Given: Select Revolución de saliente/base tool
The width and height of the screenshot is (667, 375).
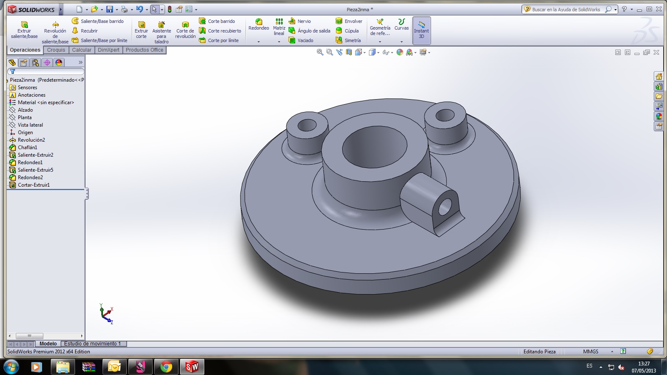Looking at the screenshot, I should [x=55, y=32].
